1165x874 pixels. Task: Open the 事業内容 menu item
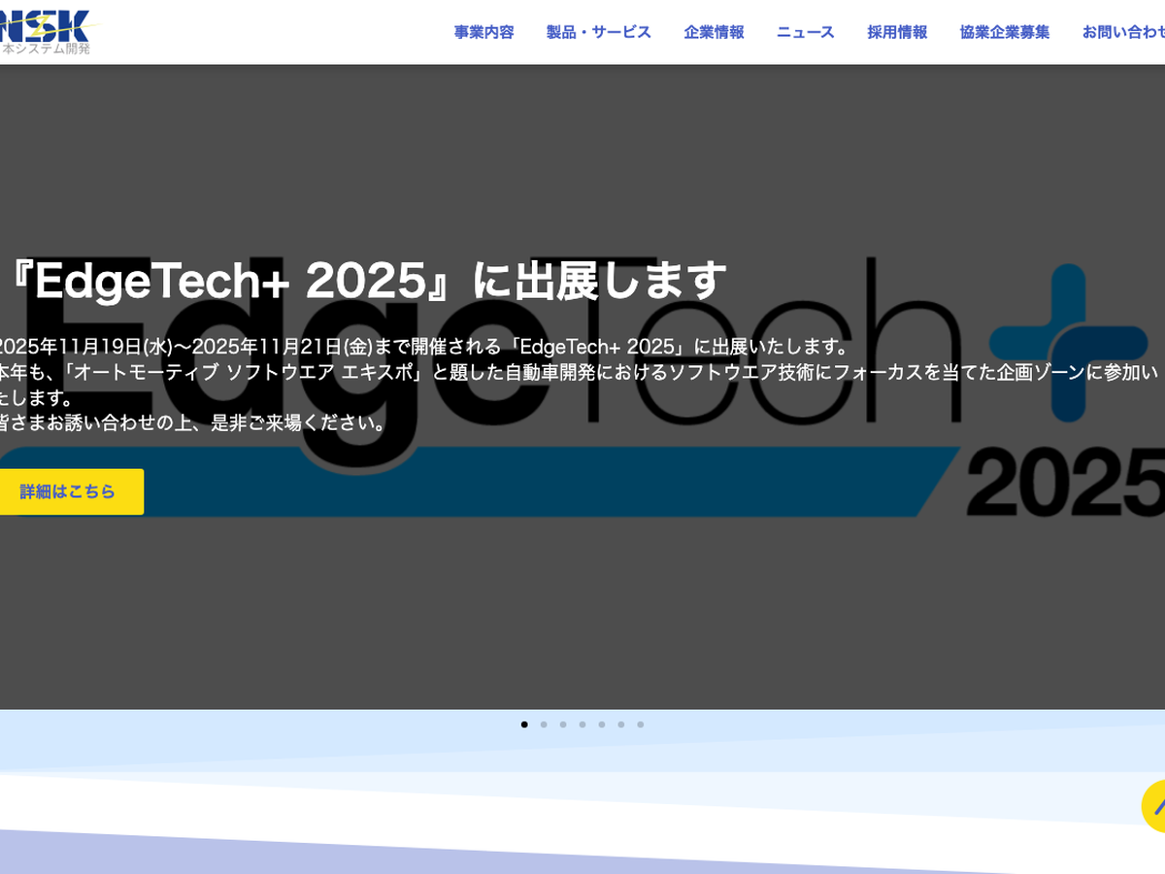tap(483, 32)
